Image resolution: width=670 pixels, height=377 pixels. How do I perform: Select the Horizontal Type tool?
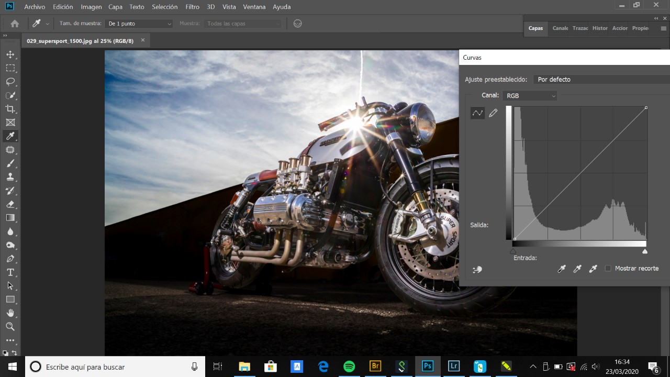click(10, 272)
